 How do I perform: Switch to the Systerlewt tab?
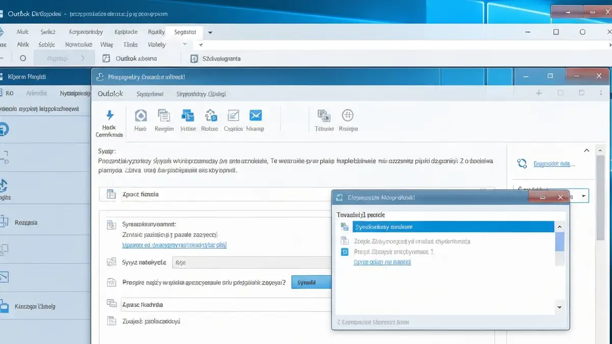(150, 94)
